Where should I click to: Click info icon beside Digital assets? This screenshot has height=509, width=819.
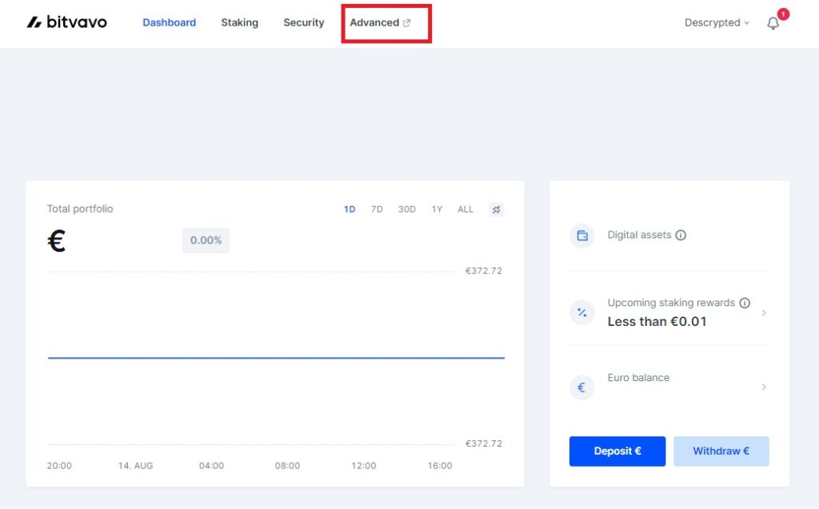pos(681,235)
